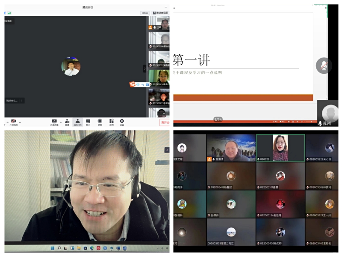The width and height of the screenshot is (342, 256).
Task: Click the 邀请 invite icon
Action: coord(67,122)
